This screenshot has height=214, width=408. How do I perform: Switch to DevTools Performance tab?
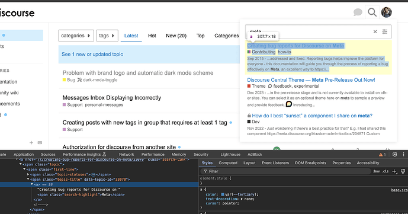click(153, 154)
